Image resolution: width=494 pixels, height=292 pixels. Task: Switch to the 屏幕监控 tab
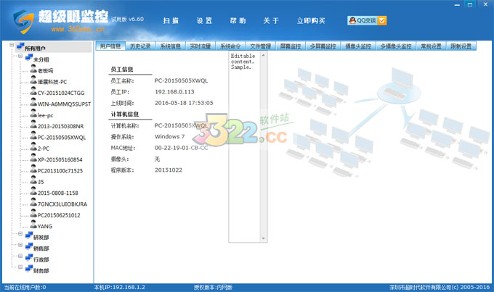pos(291,46)
